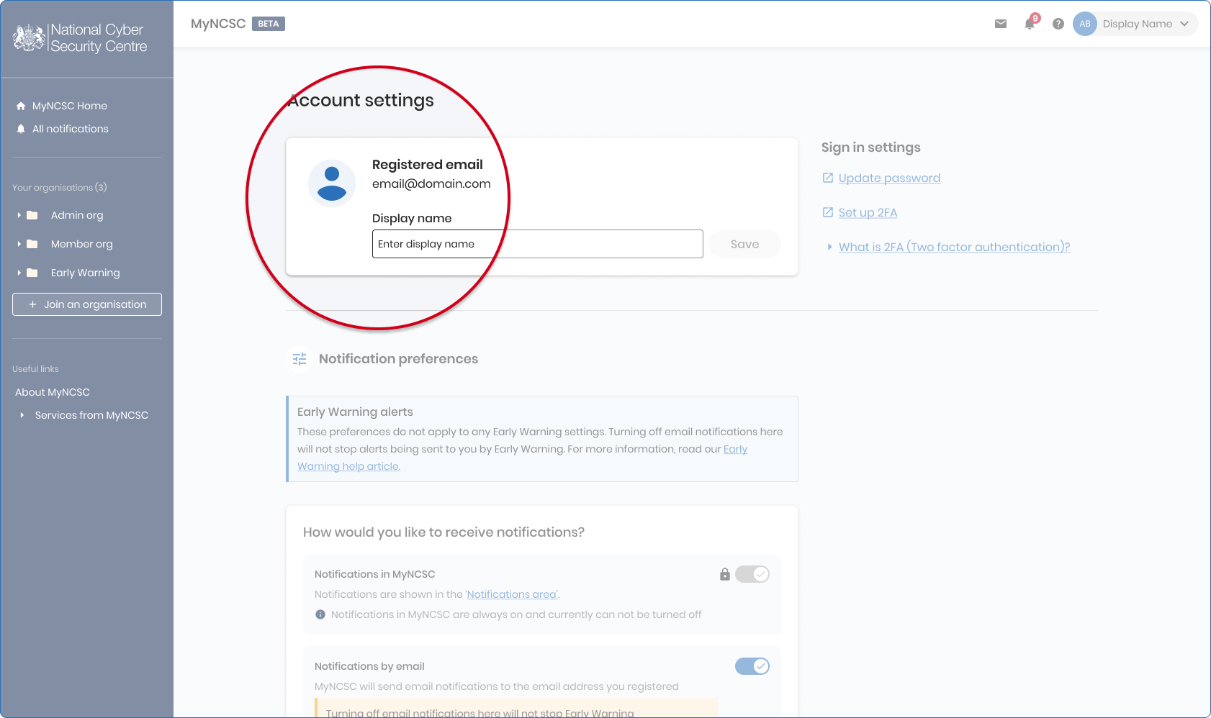
Task: Click the AB user avatar circle
Action: pos(1085,24)
